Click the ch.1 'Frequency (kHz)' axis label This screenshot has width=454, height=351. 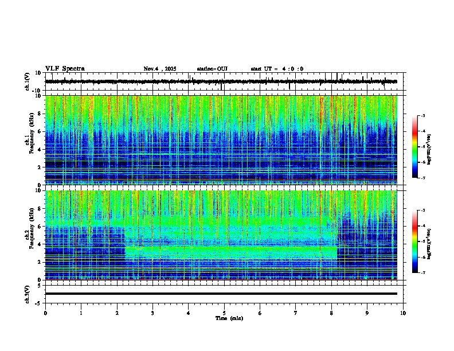click(32, 132)
